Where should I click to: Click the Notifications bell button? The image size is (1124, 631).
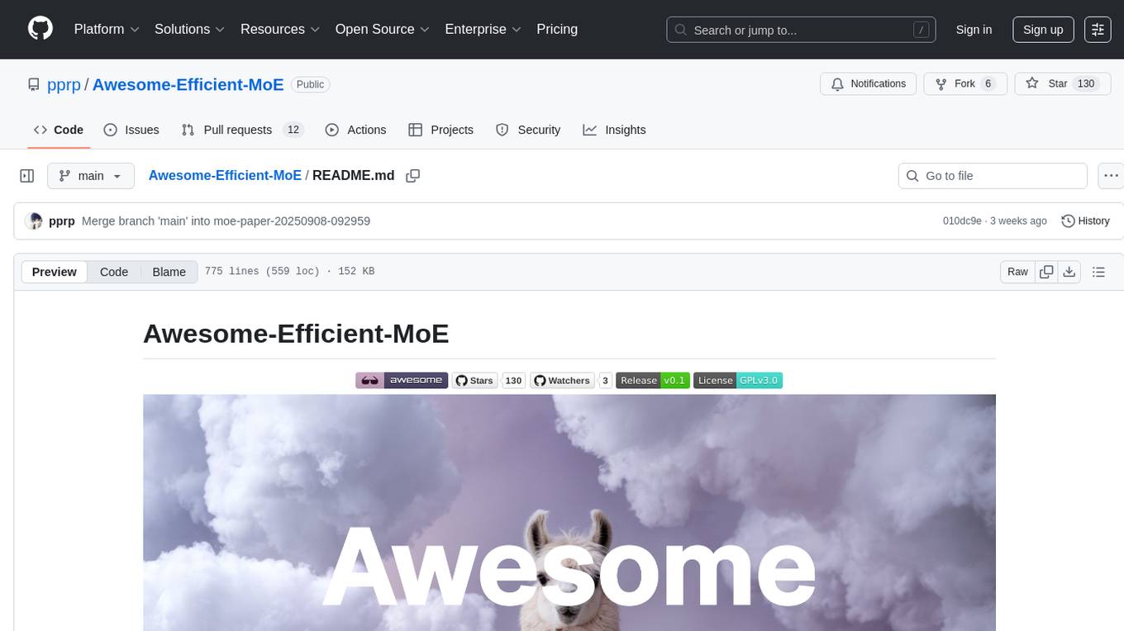pos(869,83)
